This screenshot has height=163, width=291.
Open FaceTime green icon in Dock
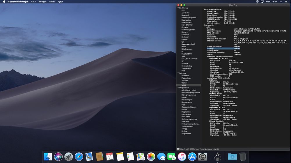tap(171, 157)
